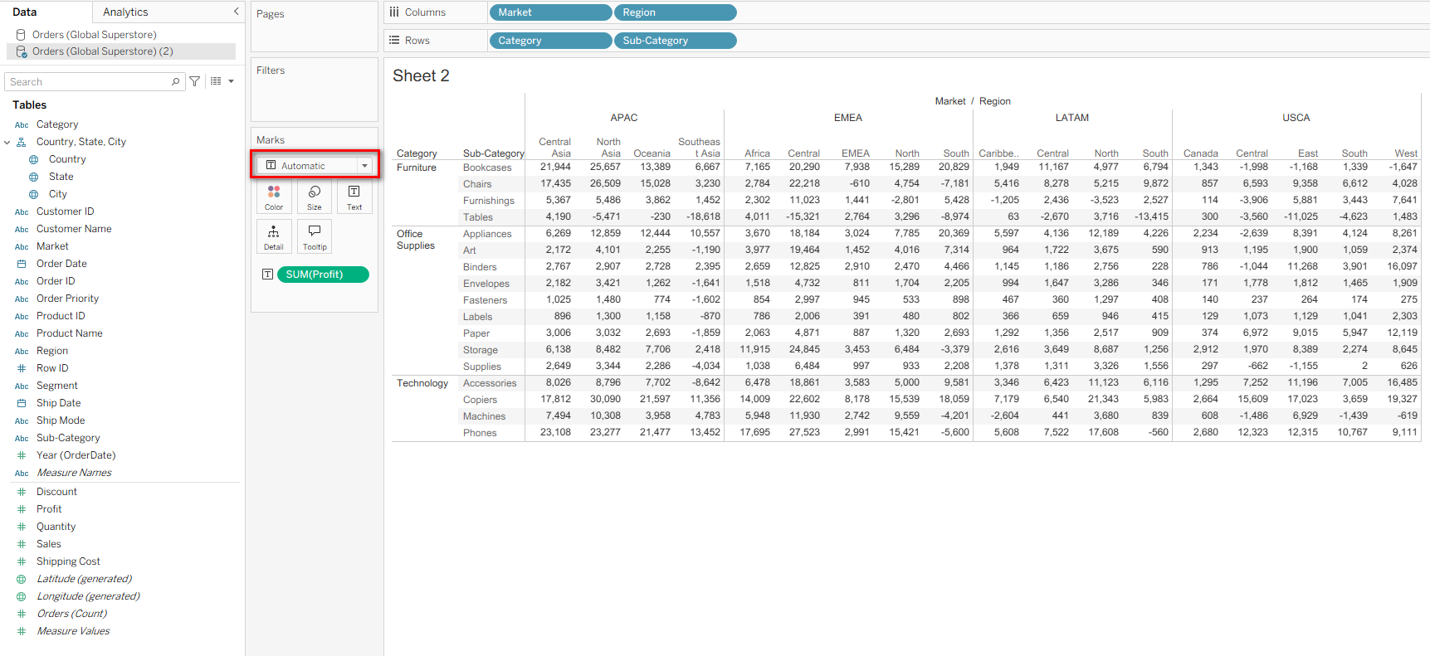Click the Region pill in Columns
This screenshot has width=1430, height=656.
click(674, 12)
